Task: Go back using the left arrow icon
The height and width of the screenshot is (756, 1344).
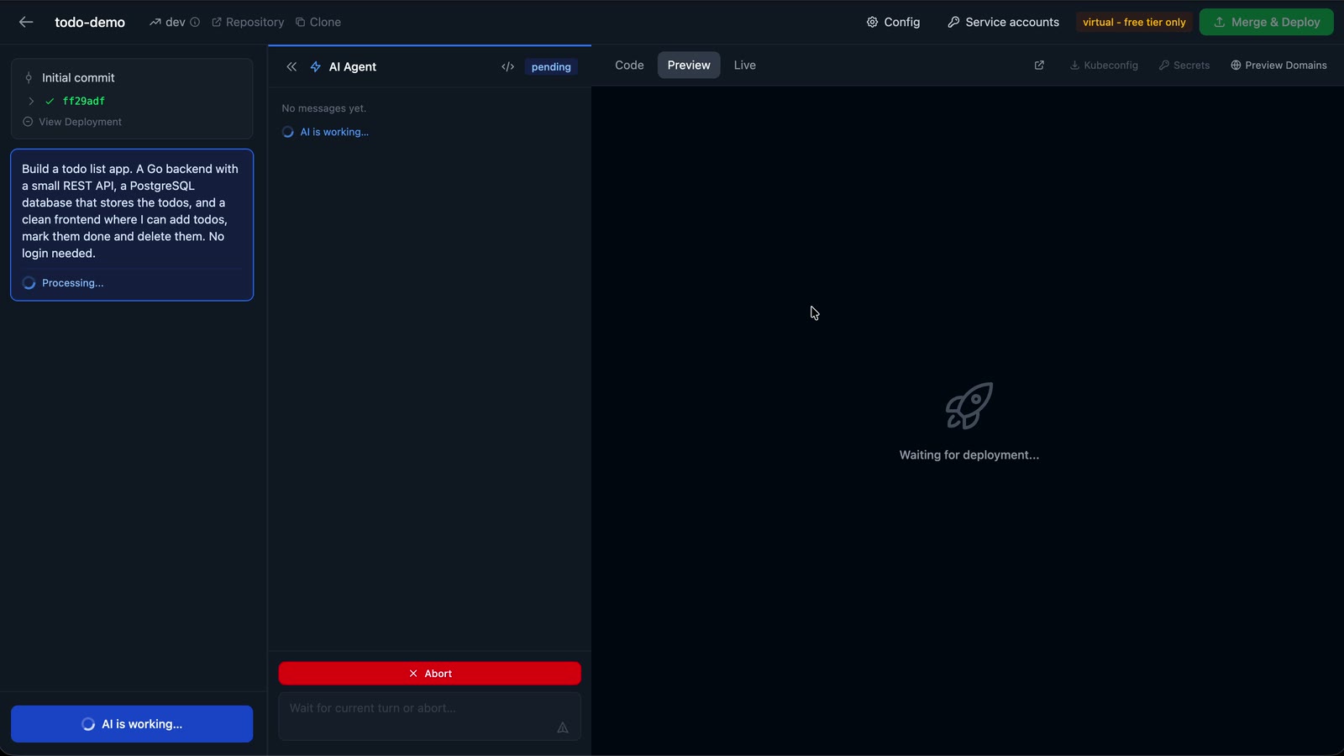Action: coord(26,23)
